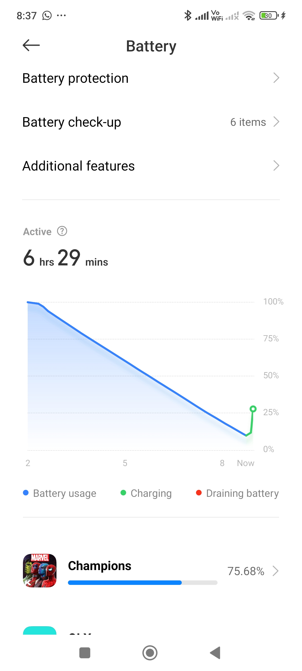Tap the recent apps square button
302x671 pixels.
85,653
